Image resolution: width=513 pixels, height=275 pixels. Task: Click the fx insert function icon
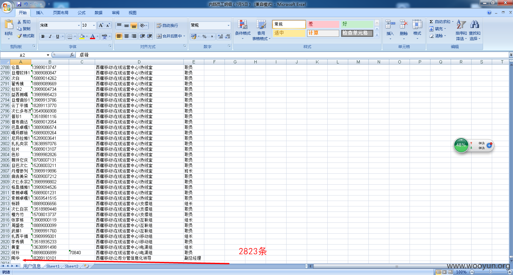tap(72, 55)
